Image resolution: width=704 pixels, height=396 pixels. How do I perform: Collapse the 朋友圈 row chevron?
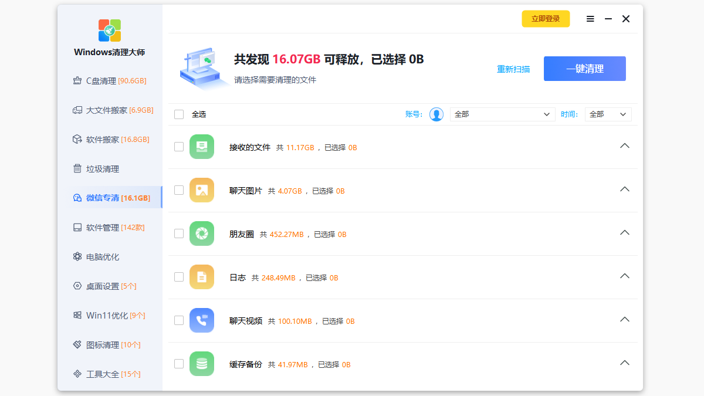click(625, 232)
